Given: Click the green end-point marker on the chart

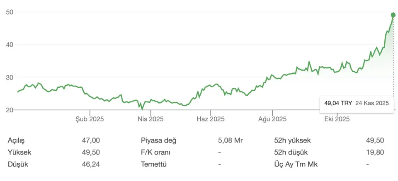Looking at the screenshot, I should tap(393, 15).
